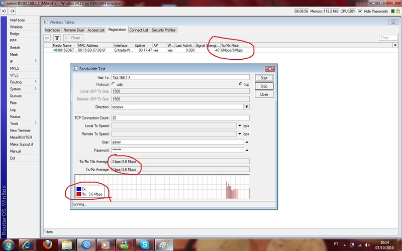Click the padlock icon in the WinBox top bar
Image resolution: width=402 pixels, height=251 pixels.
(397, 11)
